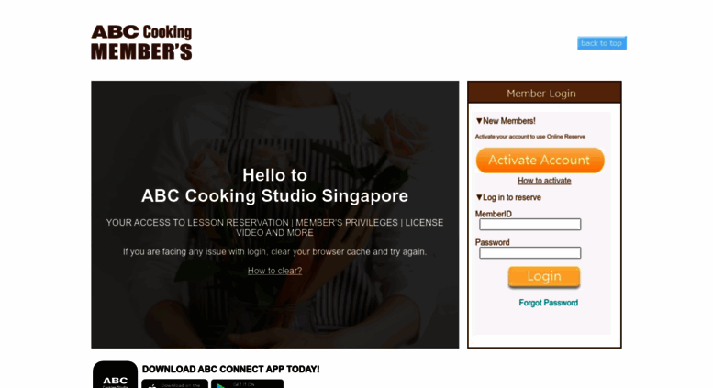713x388 pixels.
Task: Click the Activate your account notice text
Action: 530,137
